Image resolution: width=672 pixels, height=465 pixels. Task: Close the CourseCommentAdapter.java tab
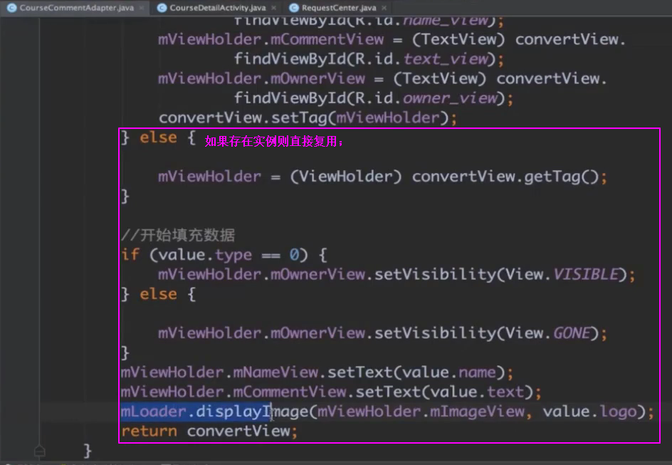142,8
